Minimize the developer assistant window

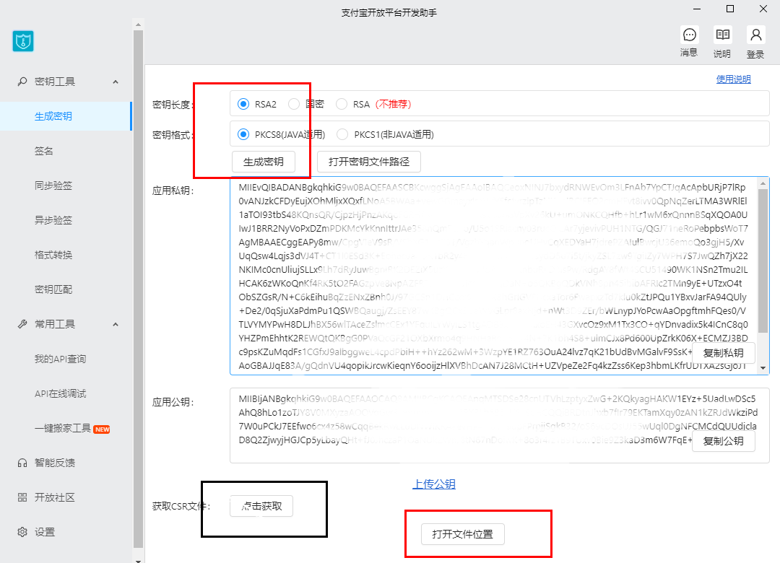697,9
